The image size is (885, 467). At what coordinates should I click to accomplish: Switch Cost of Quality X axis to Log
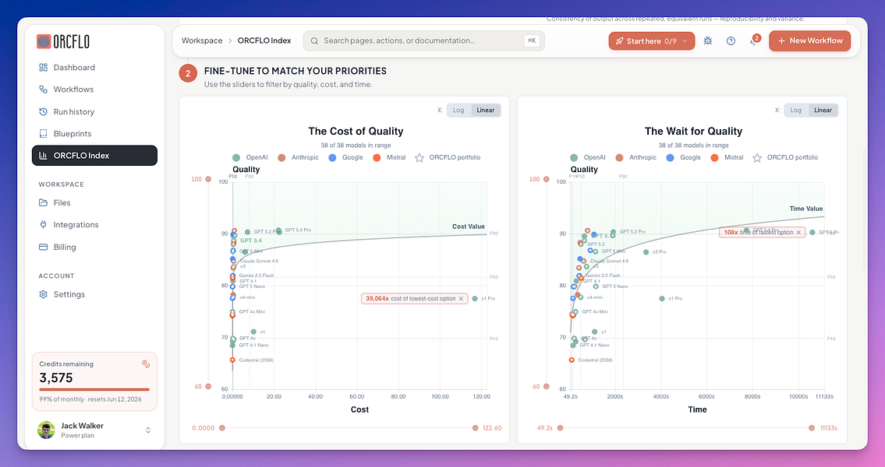458,111
